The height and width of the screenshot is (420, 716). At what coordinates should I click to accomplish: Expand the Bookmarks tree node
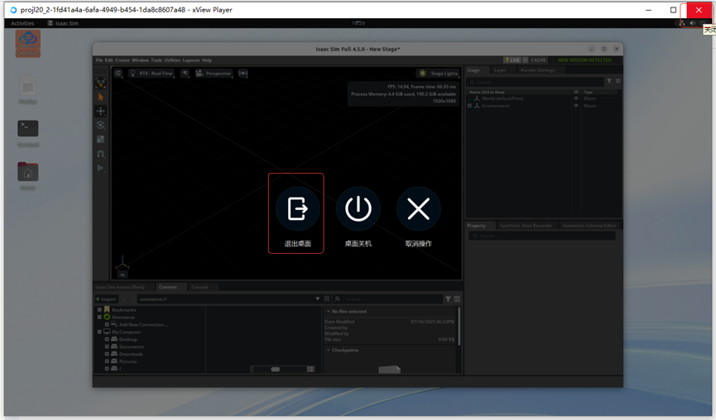click(x=99, y=310)
